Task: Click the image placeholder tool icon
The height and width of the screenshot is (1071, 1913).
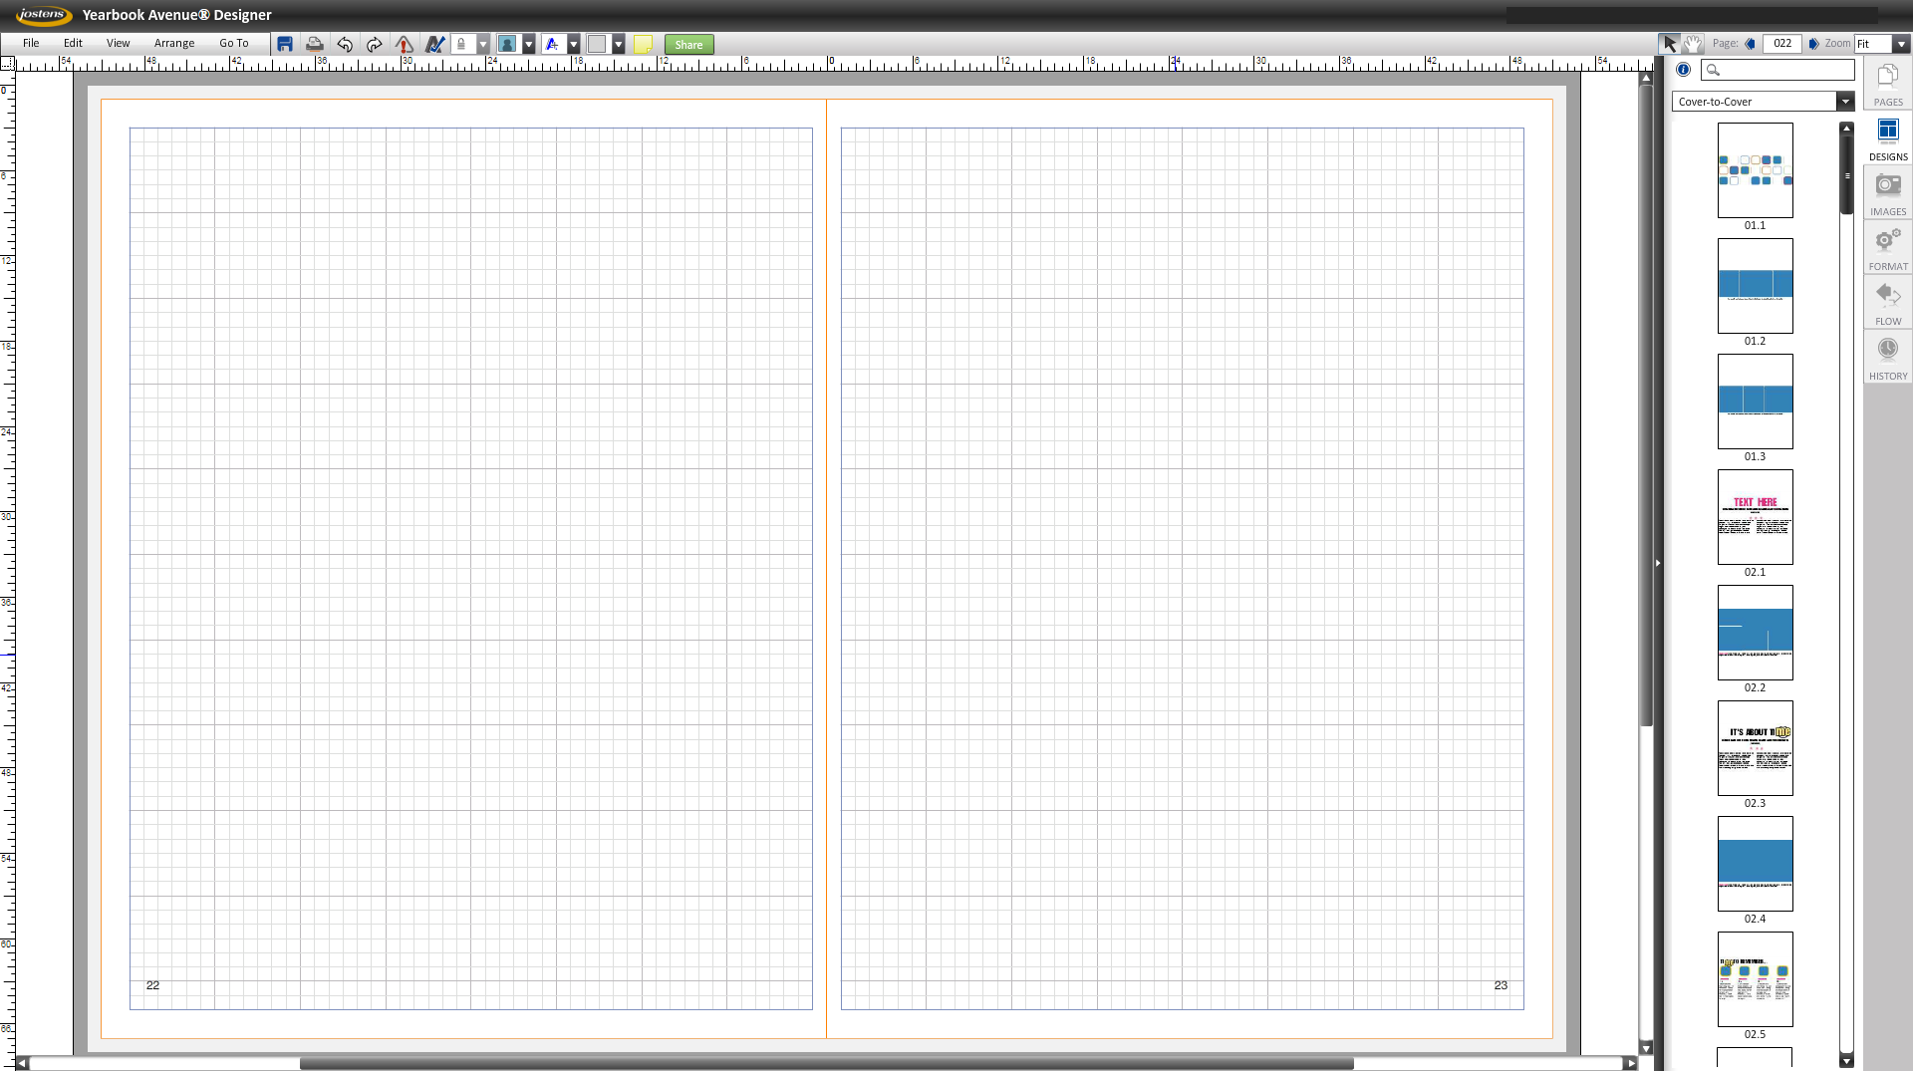Action: (x=507, y=44)
